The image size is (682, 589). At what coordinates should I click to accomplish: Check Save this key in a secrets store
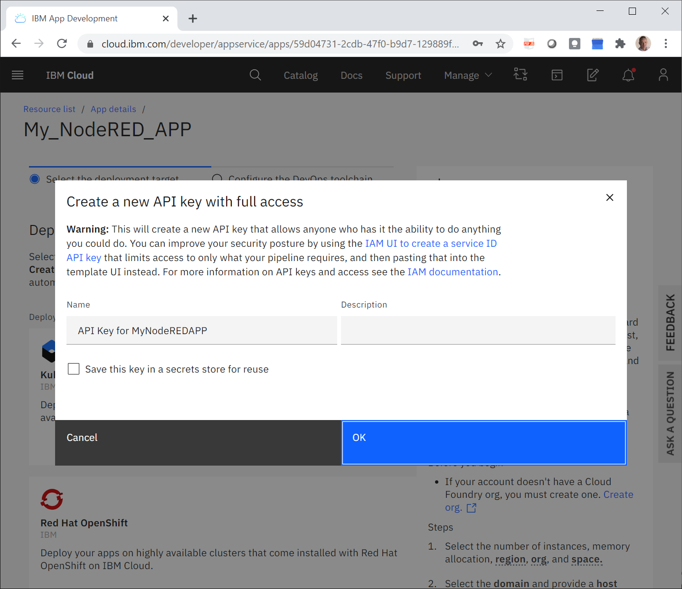[74, 369]
